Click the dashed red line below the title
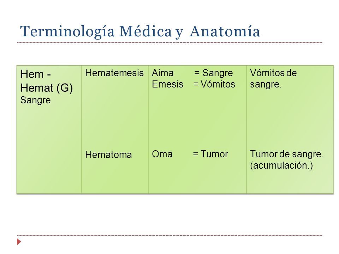This screenshot has width=339, height=254. point(169,43)
